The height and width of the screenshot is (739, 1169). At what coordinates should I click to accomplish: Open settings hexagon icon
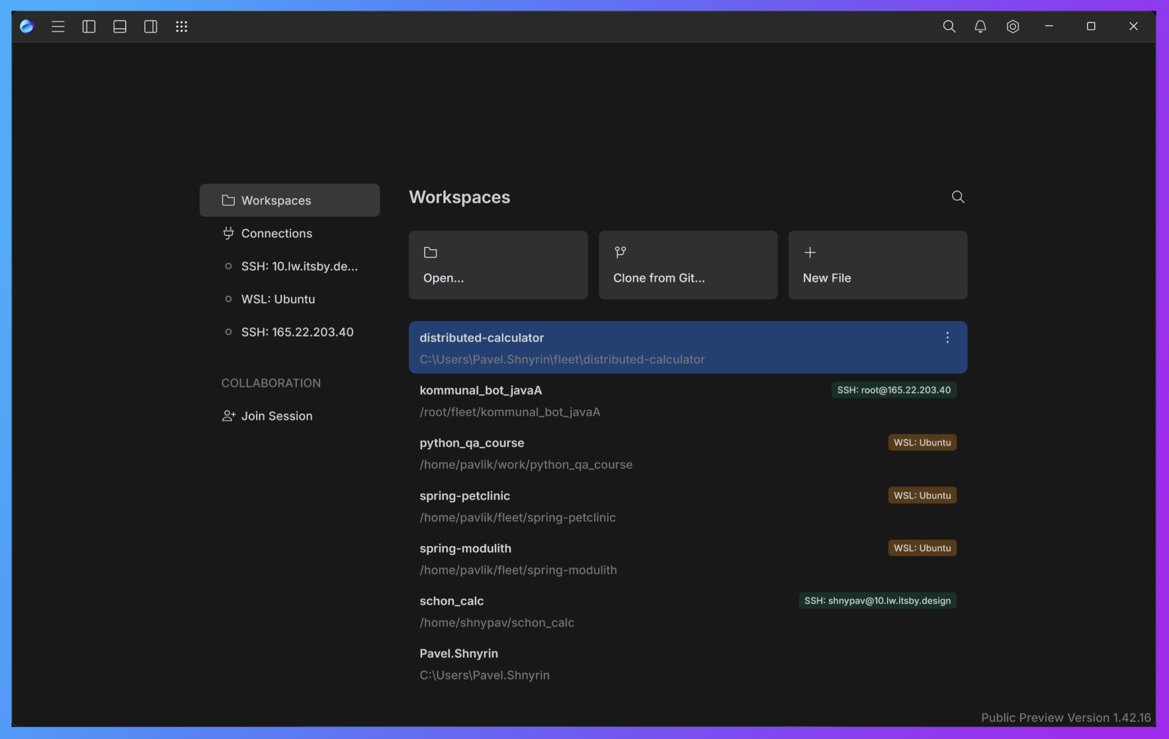tap(1013, 26)
